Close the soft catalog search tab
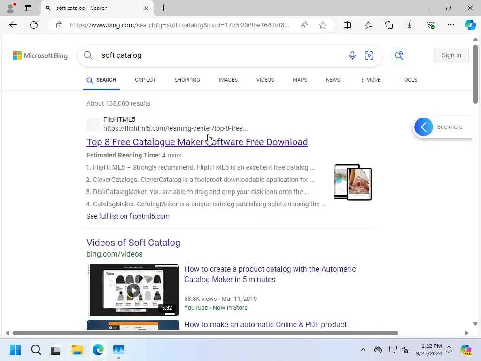481x361 pixels. 147,8
